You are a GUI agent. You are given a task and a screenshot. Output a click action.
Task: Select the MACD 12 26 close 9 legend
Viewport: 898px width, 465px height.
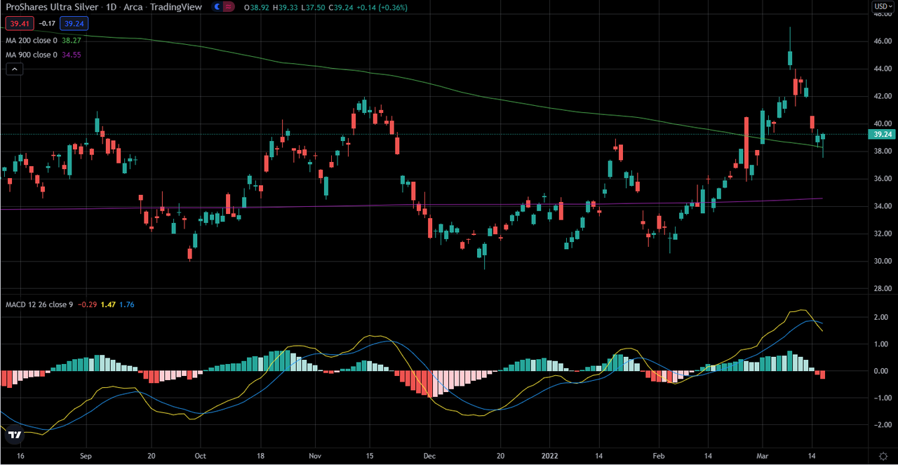click(x=39, y=304)
